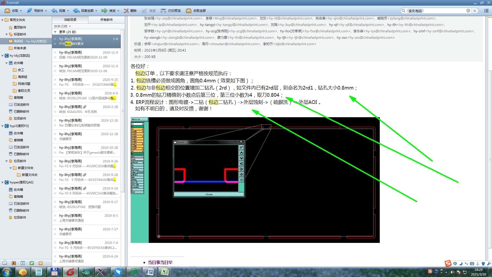Star the PTH包边制作要求 email

(55, 44)
